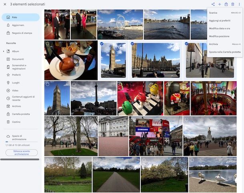Open Spazio di archiviazione cloud entry
Image resolution: width=244 pixels, height=193 pixels.
20,138
